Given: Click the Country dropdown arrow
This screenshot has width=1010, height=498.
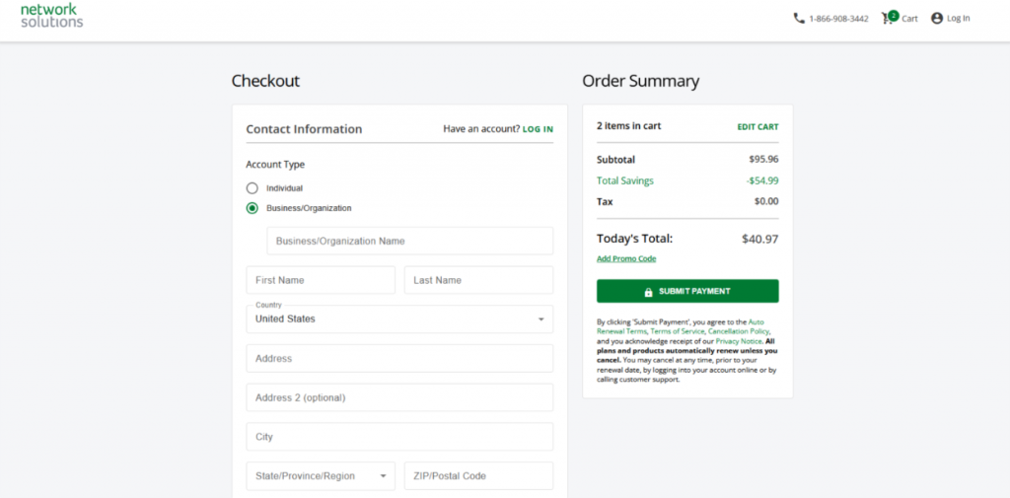Looking at the screenshot, I should pos(541,320).
